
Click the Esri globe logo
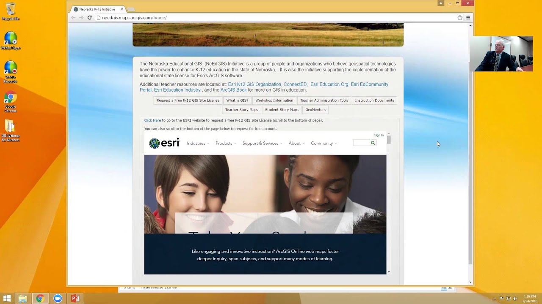[x=155, y=143]
